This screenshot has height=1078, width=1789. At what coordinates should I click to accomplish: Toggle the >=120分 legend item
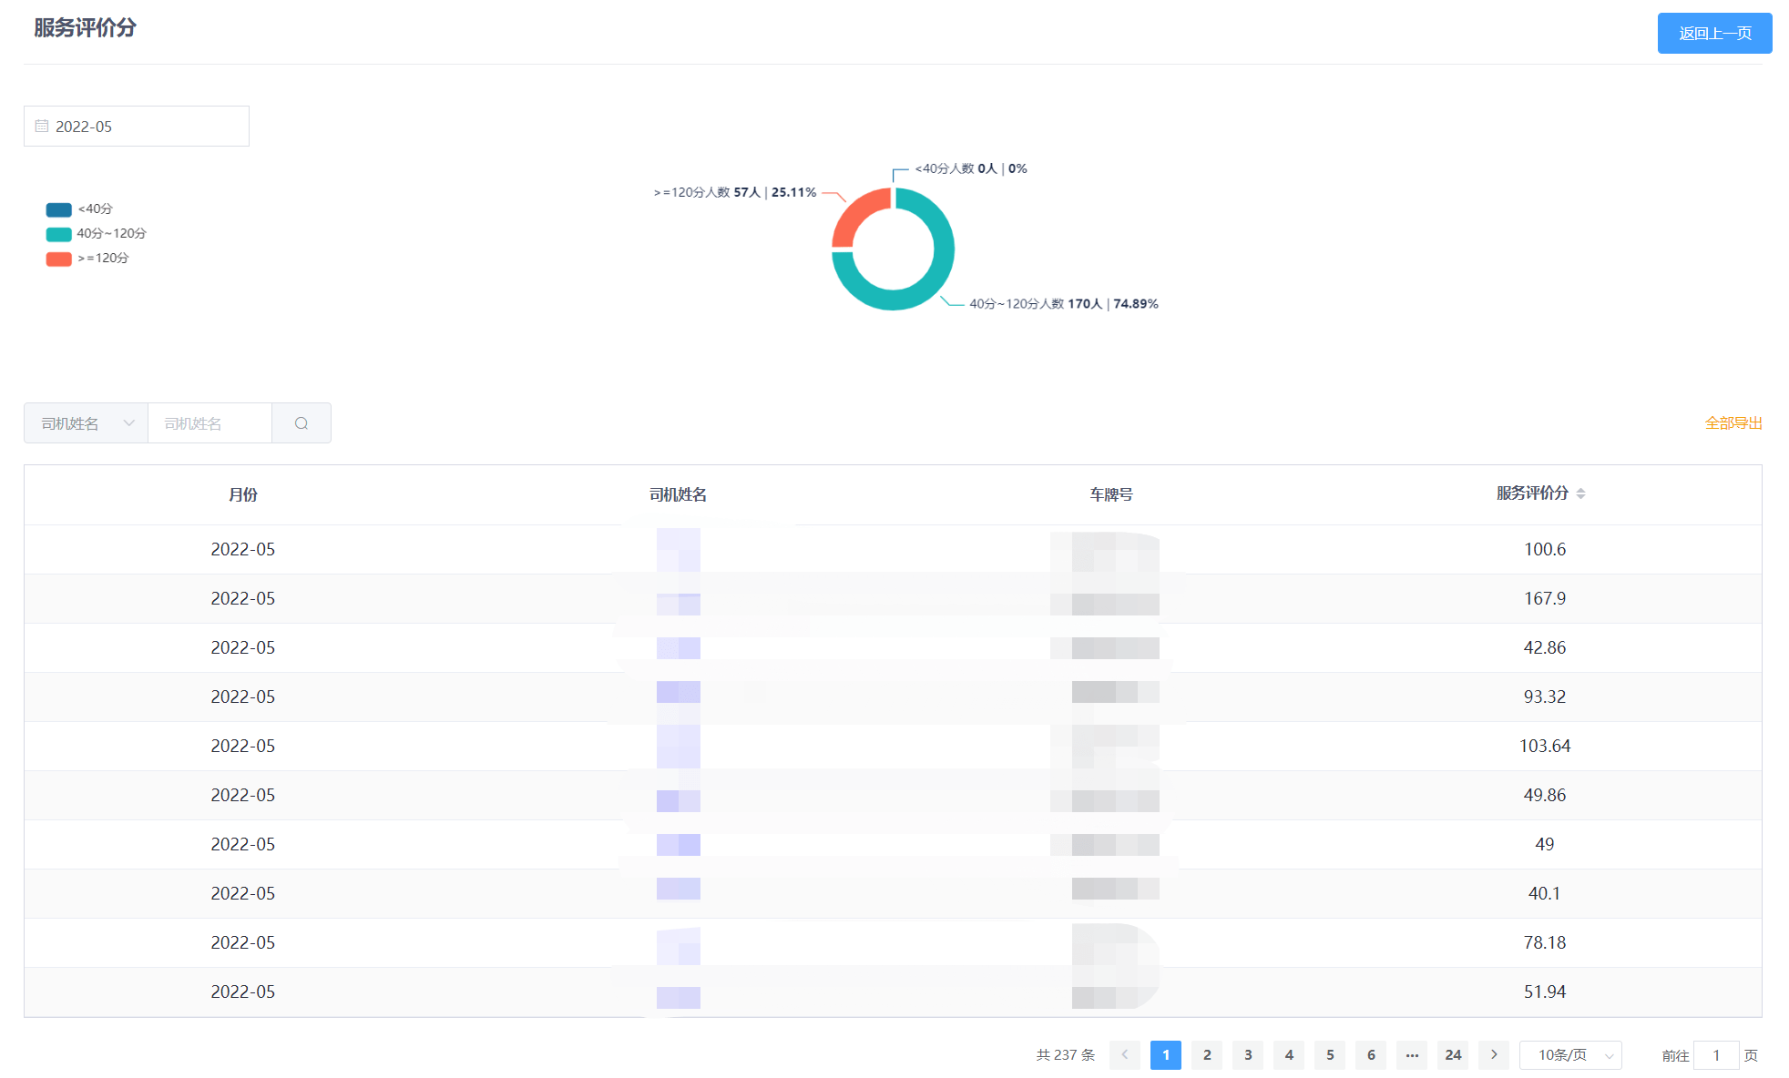pos(87,259)
